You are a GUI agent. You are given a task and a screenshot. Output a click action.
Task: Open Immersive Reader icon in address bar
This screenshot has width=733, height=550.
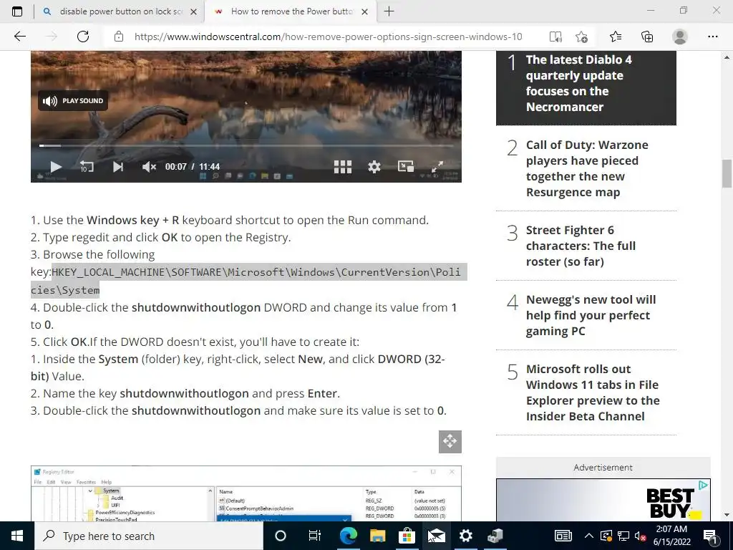pos(555,37)
